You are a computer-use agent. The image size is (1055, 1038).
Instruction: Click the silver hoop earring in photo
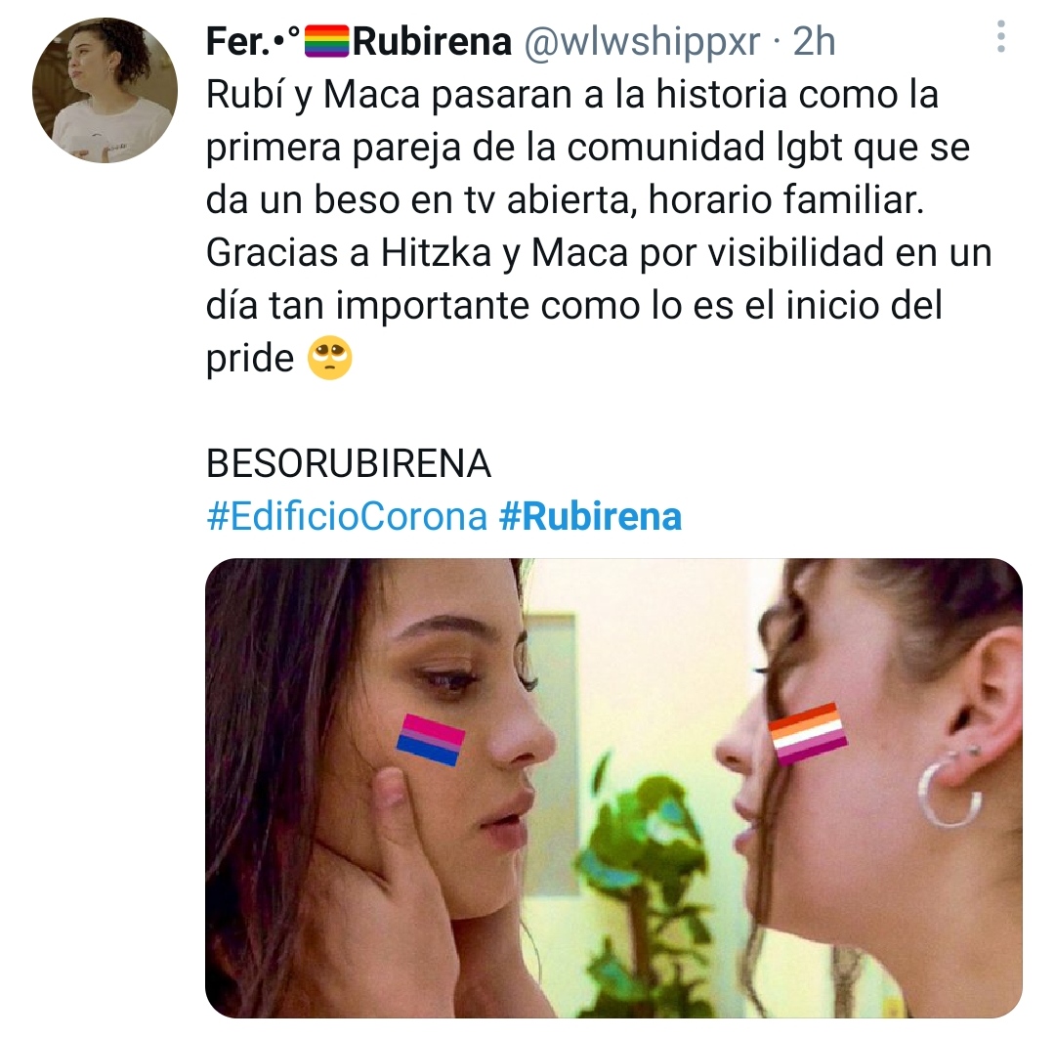pyautogui.click(x=949, y=791)
